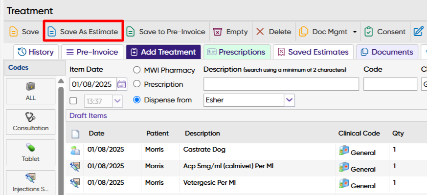Screen dimensions: 427x195
Task: Click Save As Estimate button
Action: pos(83,32)
